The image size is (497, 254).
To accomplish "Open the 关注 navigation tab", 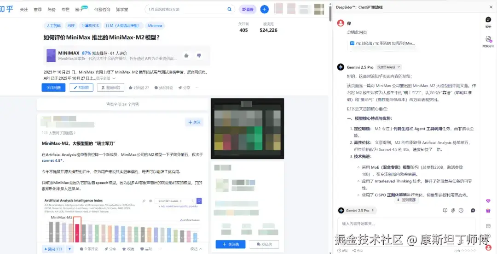I will click(x=24, y=10).
